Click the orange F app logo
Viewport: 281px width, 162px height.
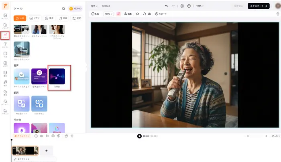click(5, 6)
